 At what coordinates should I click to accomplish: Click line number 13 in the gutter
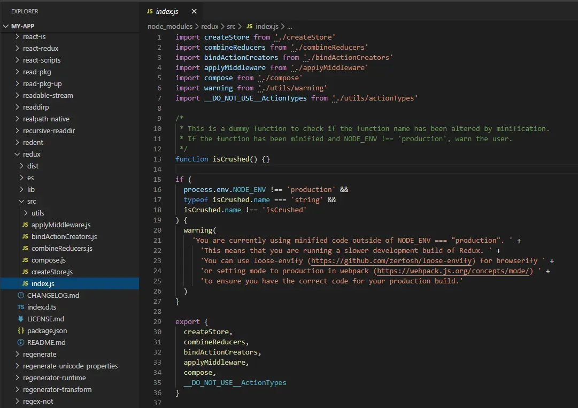tap(157, 159)
